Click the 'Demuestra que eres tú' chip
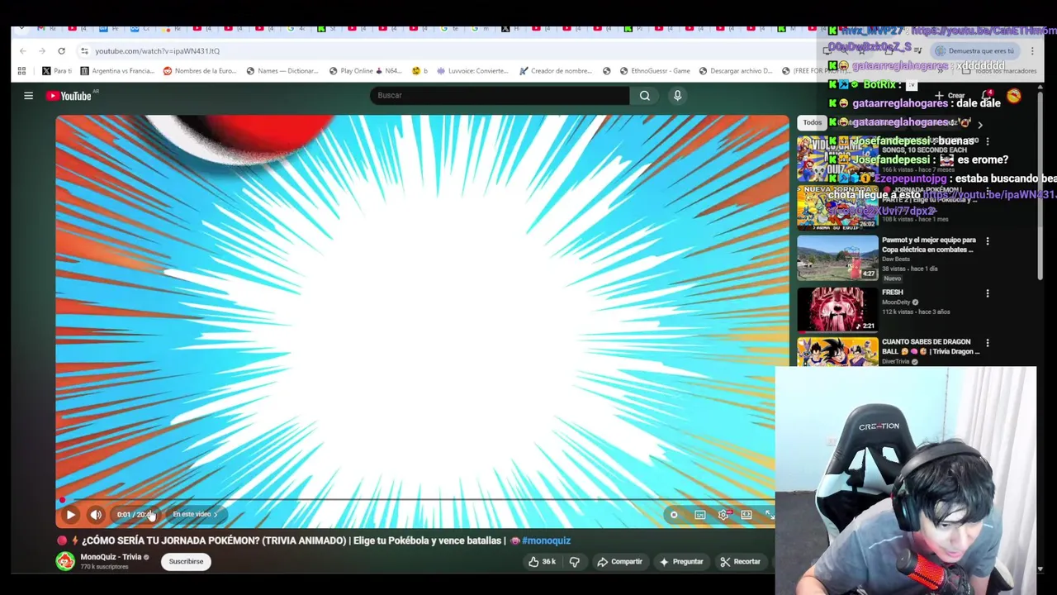The width and height of the screenshot is (1057, 595). pyautogui.click(x=975, y=51)
